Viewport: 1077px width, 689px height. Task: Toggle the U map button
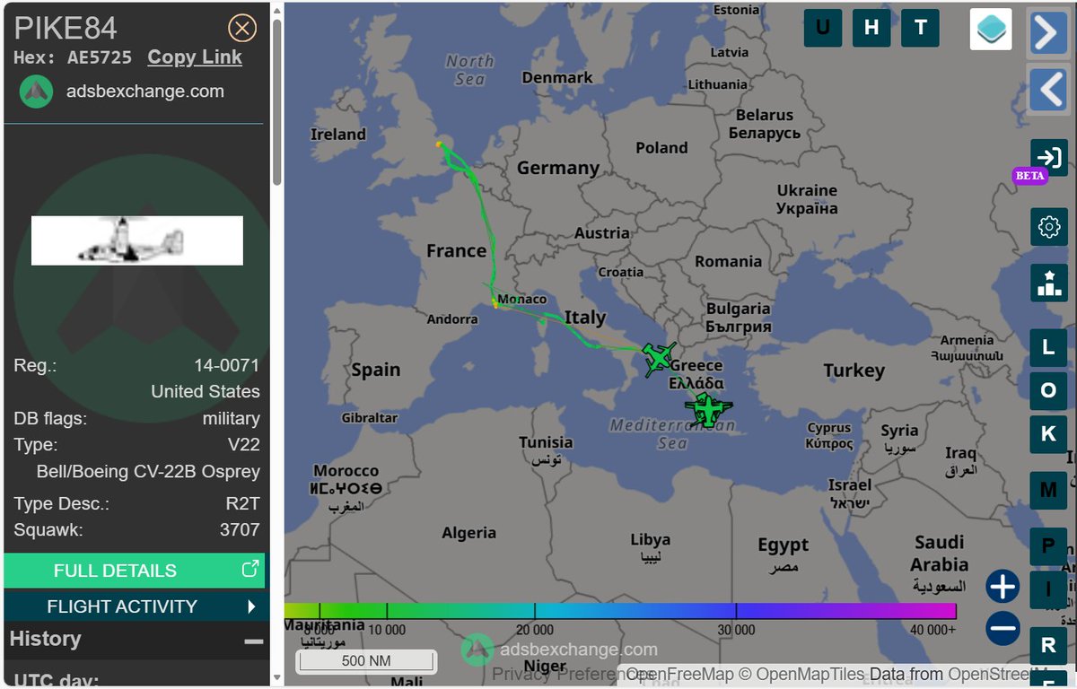click(x=823, y=28)
